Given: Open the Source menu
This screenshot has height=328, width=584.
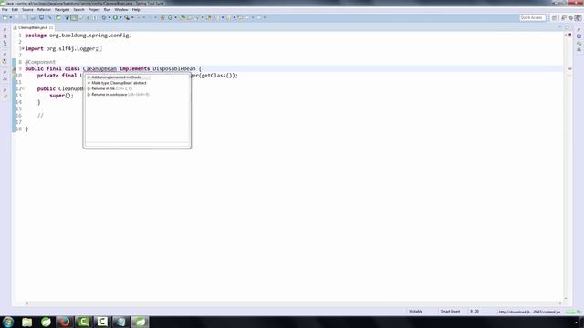Looking at the screenshot, I should coord(27,10).
